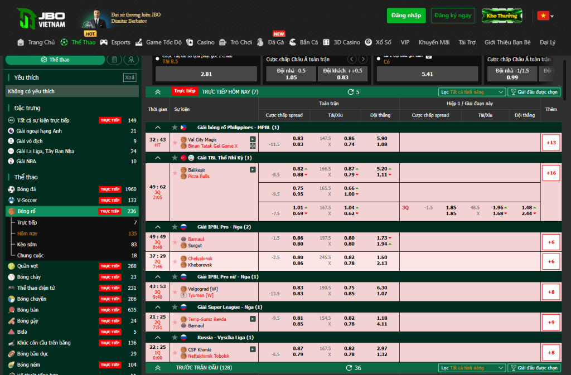Click the JBO Vietnam logo
571x375 pixels.
click(x=41, y=19)
